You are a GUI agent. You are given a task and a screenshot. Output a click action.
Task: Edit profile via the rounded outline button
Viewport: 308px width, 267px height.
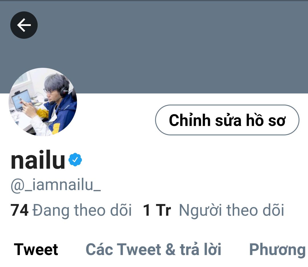tap(227, 120)
